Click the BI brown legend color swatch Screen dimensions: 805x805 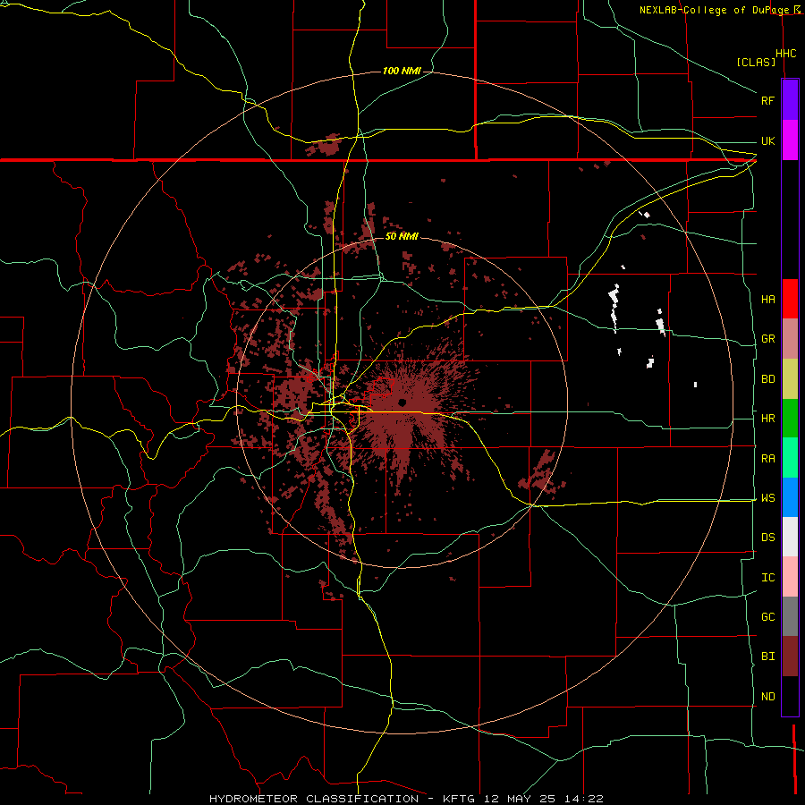coord(790,657)
